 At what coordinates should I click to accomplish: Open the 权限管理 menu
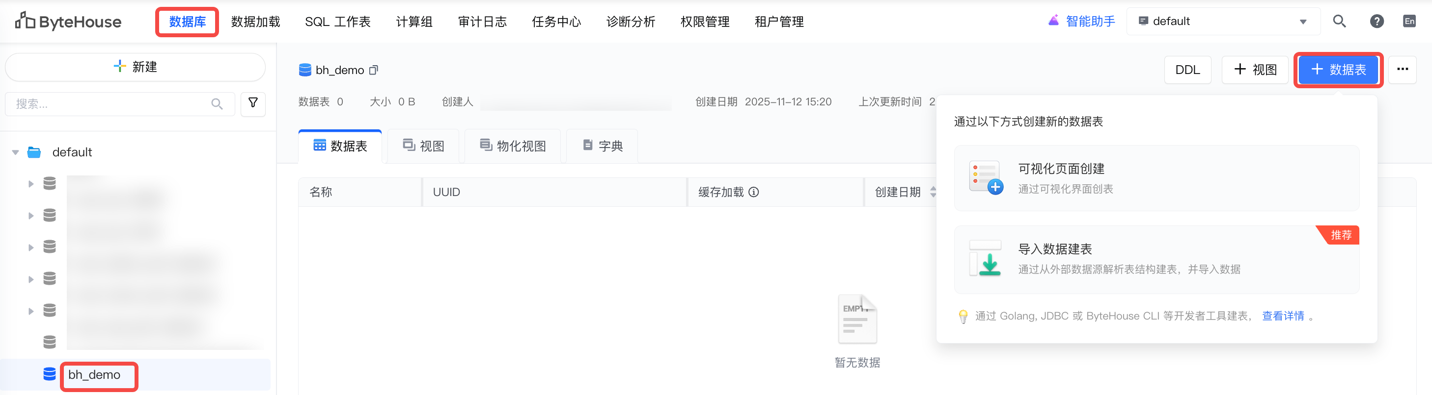tap(705, 22)
